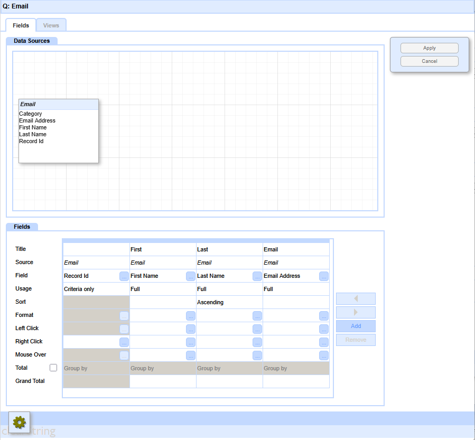
Task: Edit the Title 'Last' cell
Action: click(x=229, y=249)
